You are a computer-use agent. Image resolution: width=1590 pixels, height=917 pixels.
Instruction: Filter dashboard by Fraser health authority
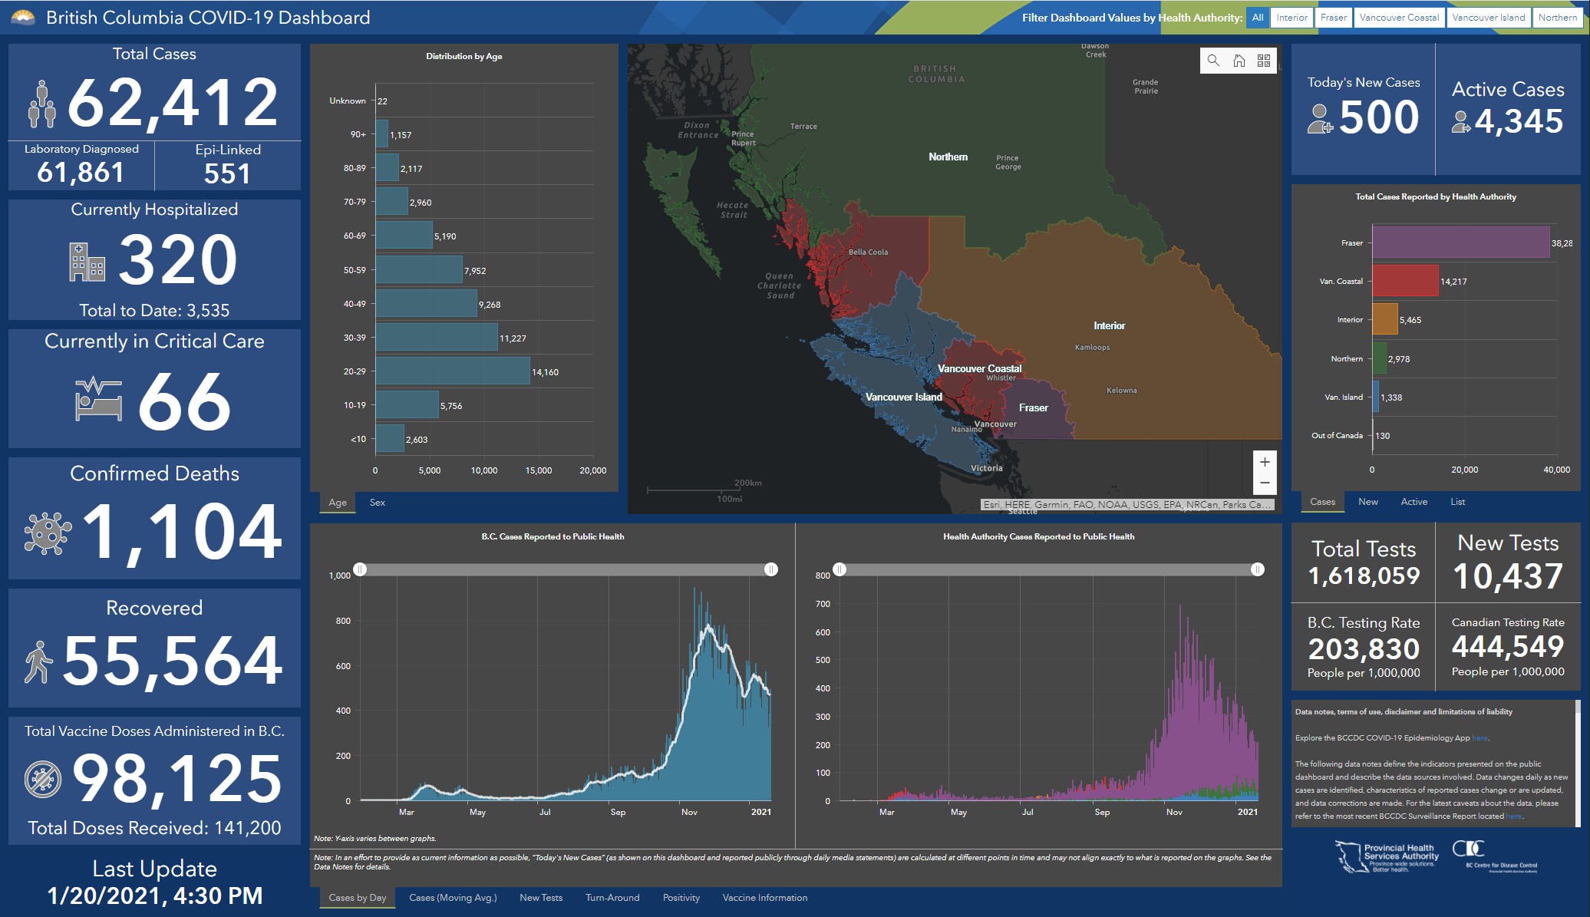pyautogui.click(x=1334, y=18)
